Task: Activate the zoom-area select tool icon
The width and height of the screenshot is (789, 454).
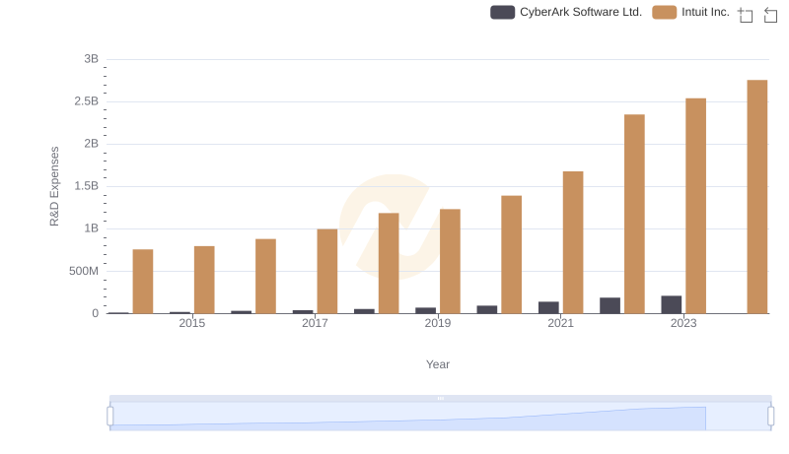Action: [746, 15]
